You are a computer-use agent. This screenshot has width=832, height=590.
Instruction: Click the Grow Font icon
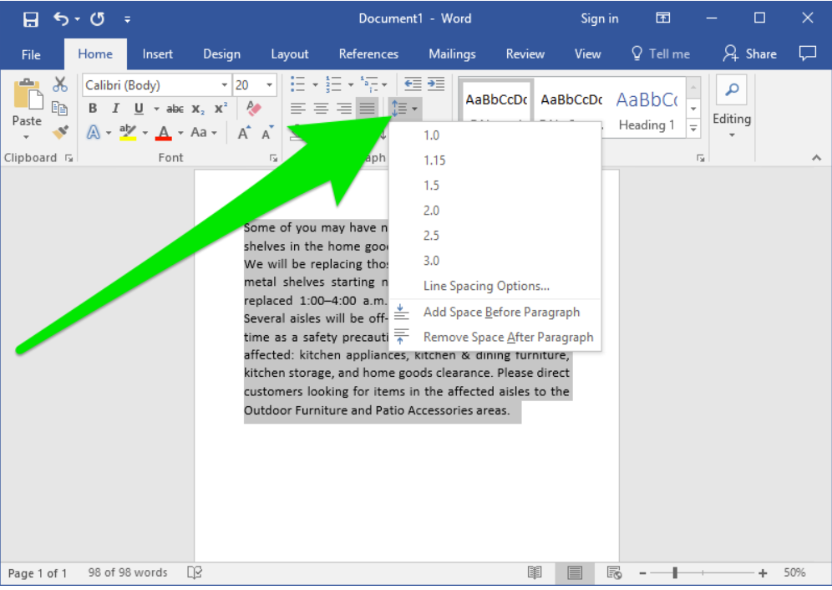point(244,133)
